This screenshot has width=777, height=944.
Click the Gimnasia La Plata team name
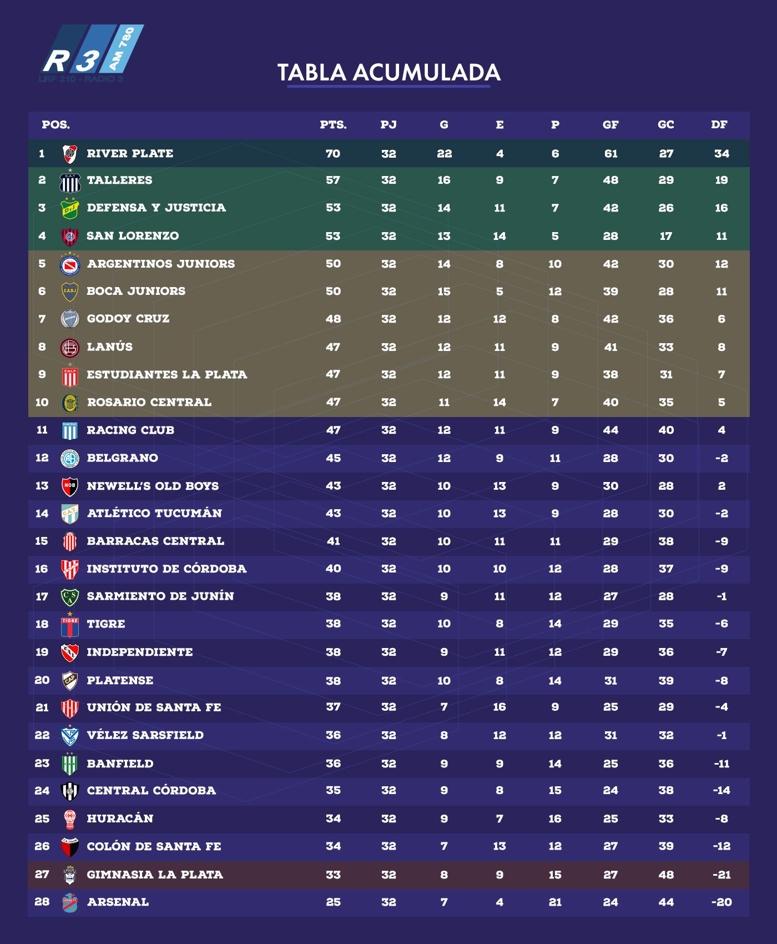(x=155, y=875)
